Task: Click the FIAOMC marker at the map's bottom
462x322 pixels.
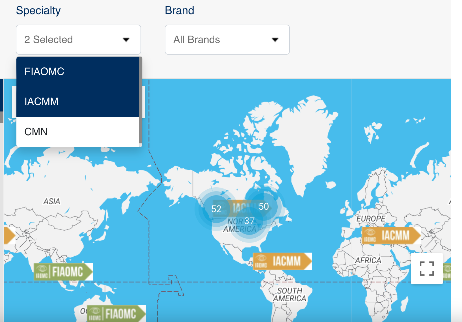Action: (116, 314)
